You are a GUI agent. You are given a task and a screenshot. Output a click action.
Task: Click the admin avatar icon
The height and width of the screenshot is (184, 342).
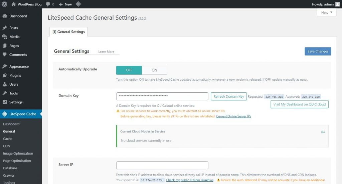click(x=337, y=4)
